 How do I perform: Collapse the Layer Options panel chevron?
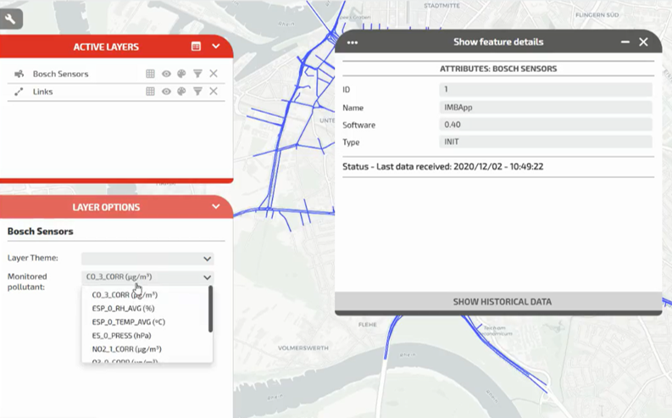(x=216, y=207)
